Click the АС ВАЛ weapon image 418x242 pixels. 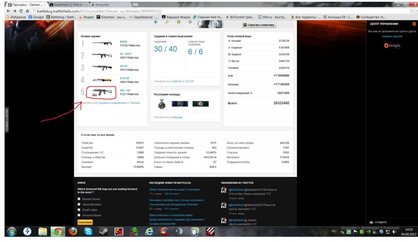(101, 55)
